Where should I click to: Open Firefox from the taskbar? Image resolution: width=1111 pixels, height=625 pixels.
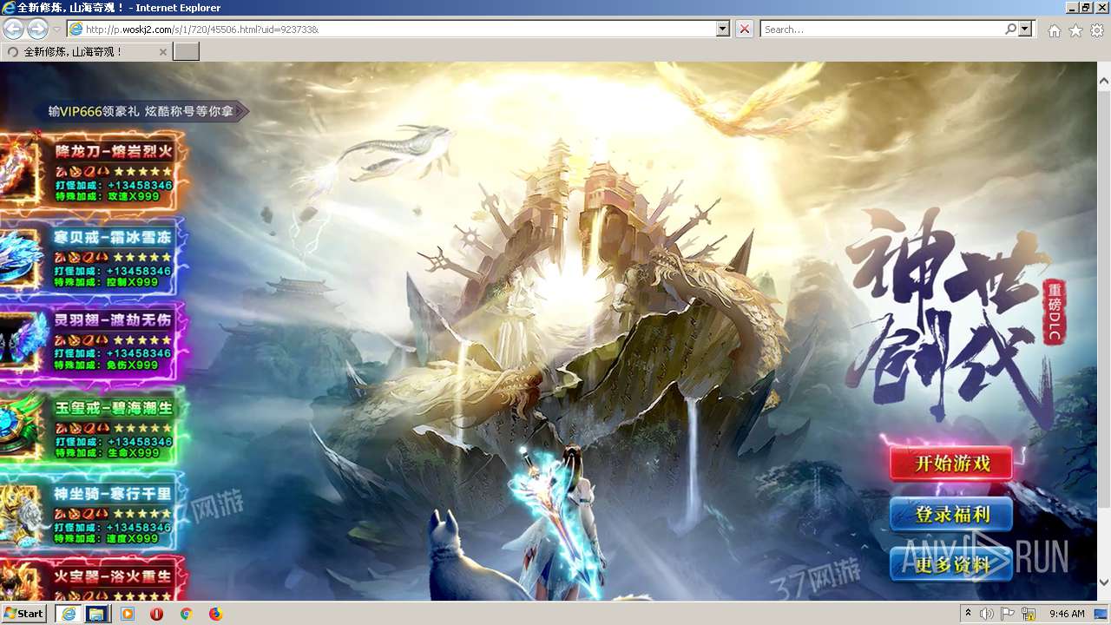(x=215, y=614)
